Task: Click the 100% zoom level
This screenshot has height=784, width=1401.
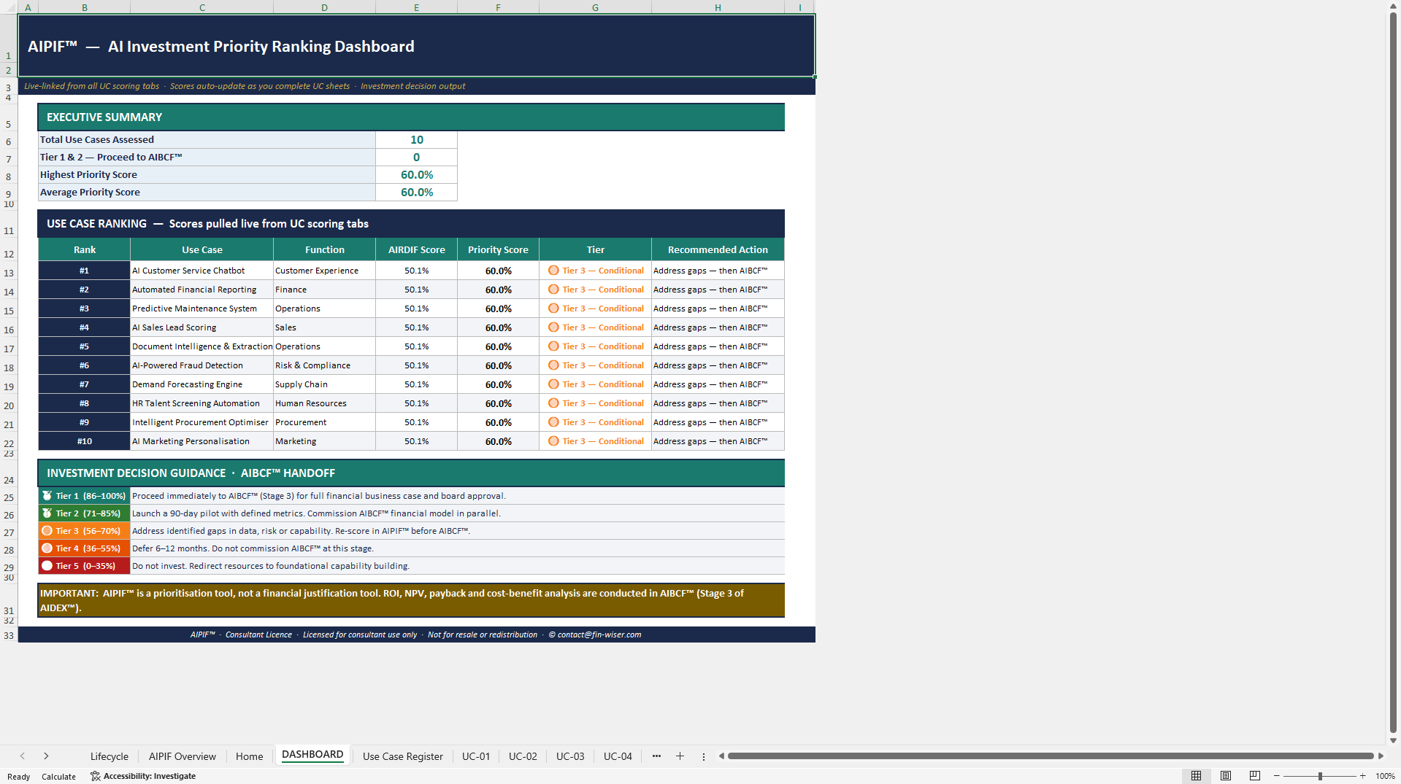Action: pos(1385,776)
